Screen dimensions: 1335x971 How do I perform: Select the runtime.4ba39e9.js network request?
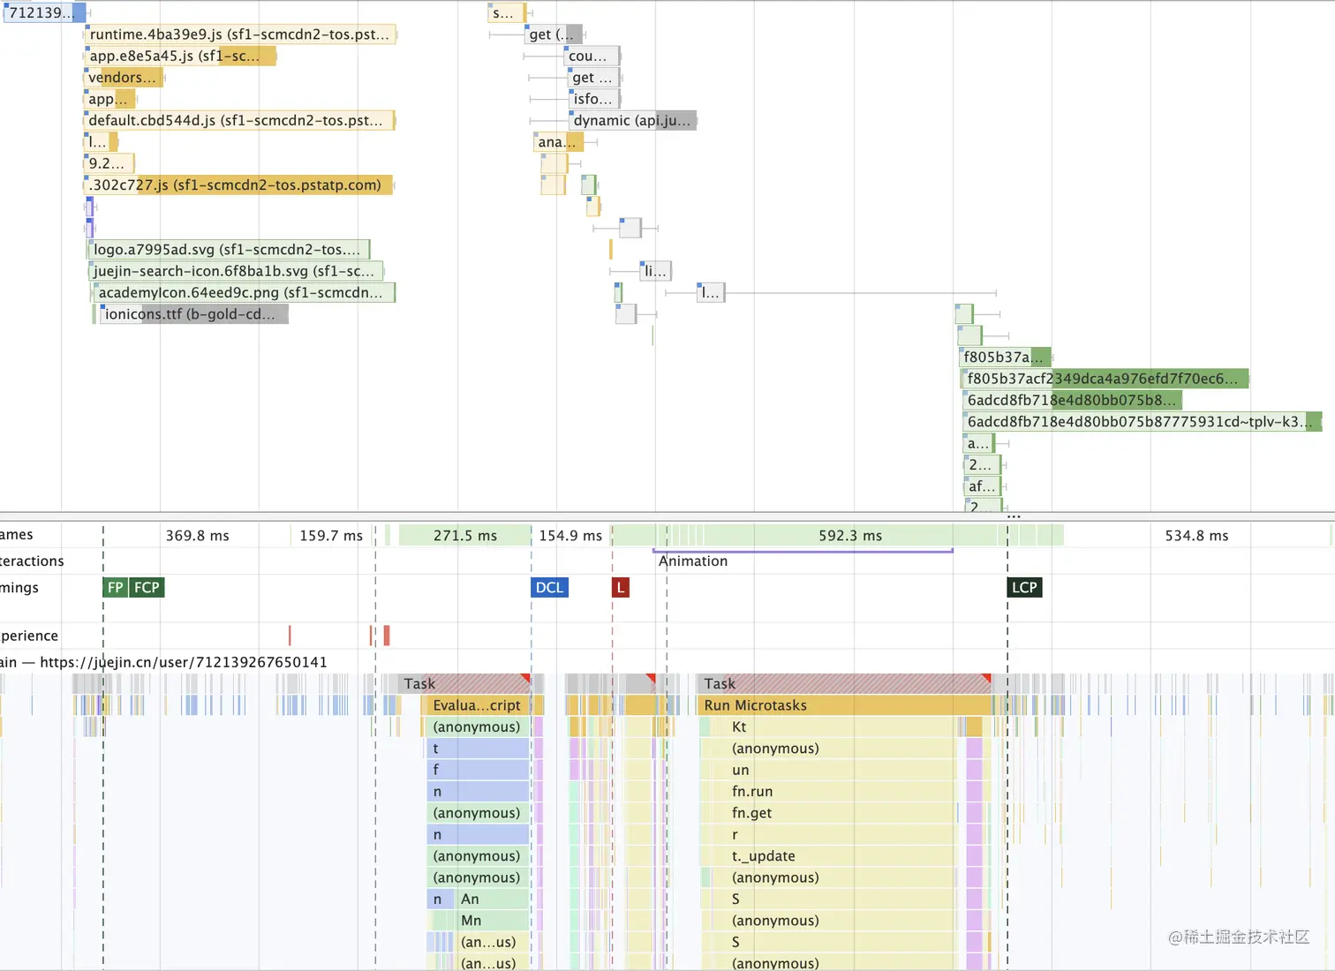(240, 34)
